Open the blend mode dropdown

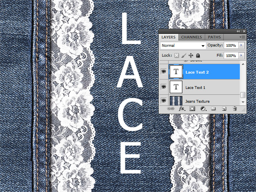[x=183, y=45]
